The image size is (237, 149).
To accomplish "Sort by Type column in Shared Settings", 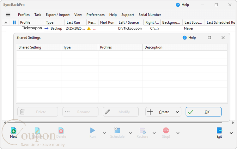I will tap(80, 47).
